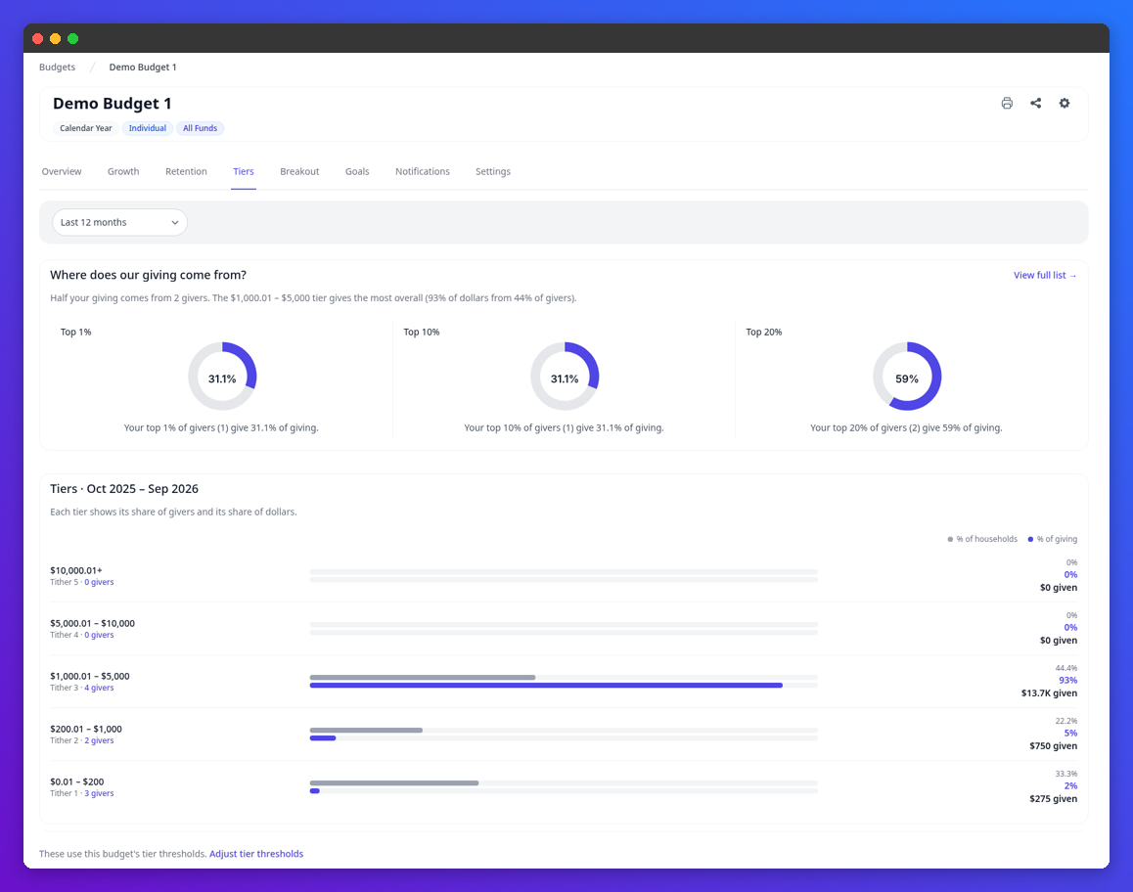Click the Top 10% donut chart
This screenshot has height=892, width=1133.
566,377
